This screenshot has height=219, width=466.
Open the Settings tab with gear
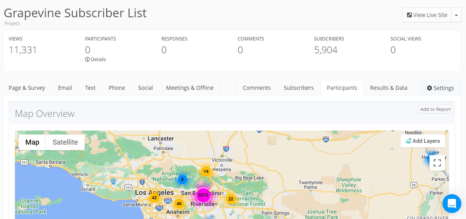[x=440, y=88]
